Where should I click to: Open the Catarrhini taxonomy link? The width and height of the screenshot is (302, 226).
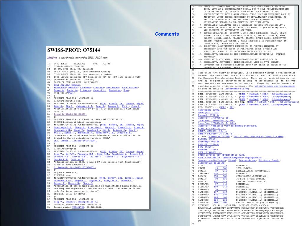click(x=100, y=90)
